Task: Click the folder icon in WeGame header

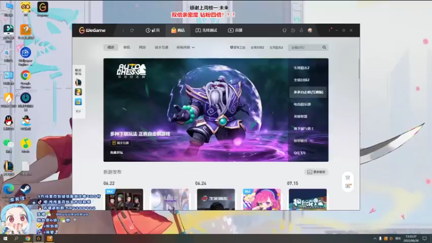Action: pyautogui.click(x=293, y=30)
